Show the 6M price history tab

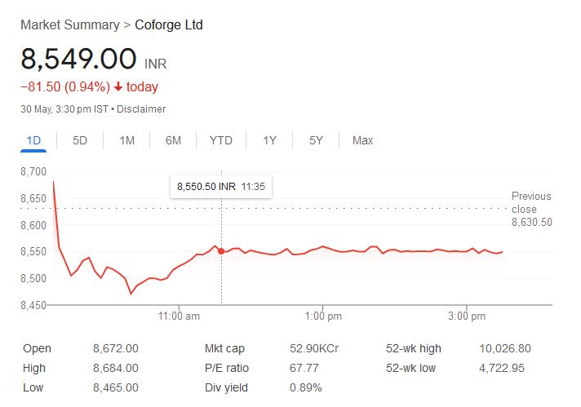click(x=173, y=140)
